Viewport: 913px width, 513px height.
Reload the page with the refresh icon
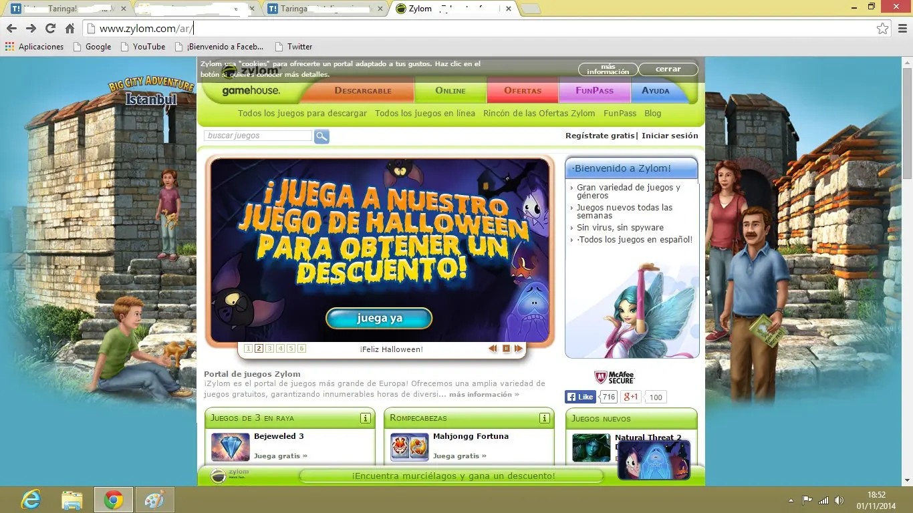(x=50, y=28)
